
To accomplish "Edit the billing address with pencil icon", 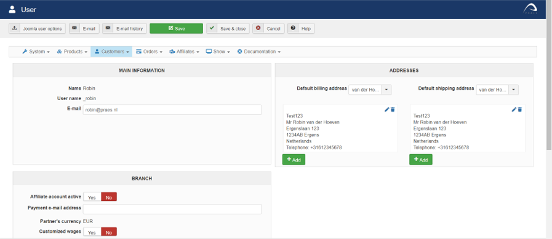I will pyautogui.click(x=387, y=109).
